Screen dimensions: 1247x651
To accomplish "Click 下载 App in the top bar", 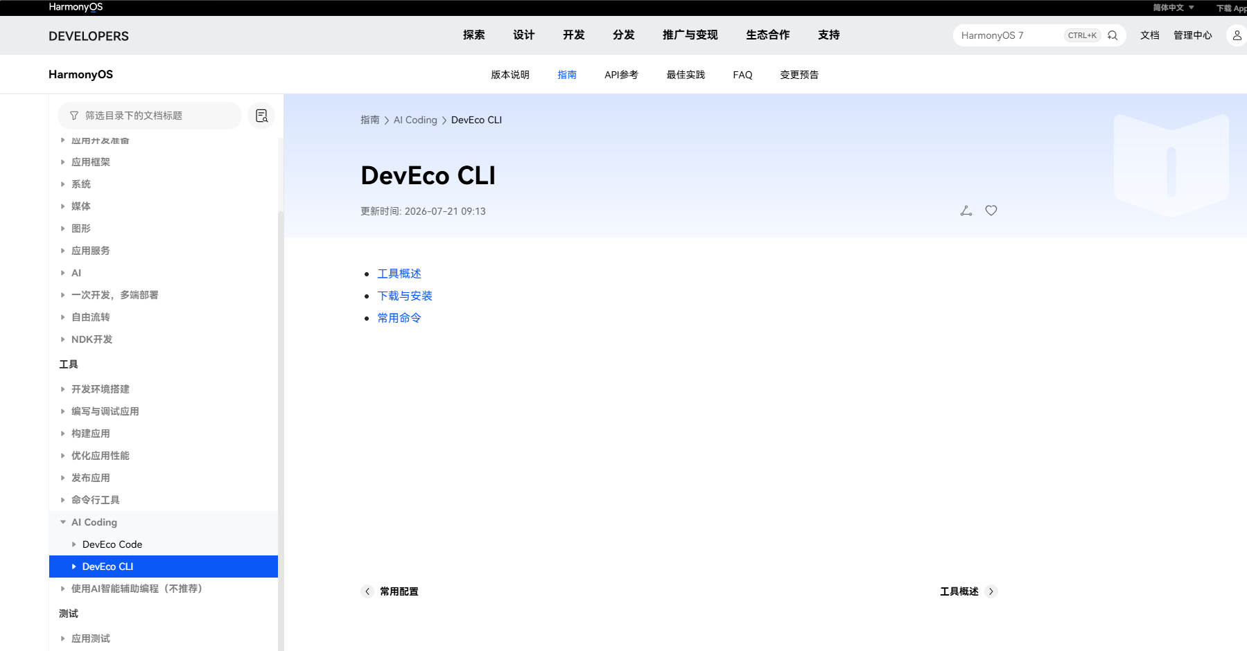I will click(1232, 8).
